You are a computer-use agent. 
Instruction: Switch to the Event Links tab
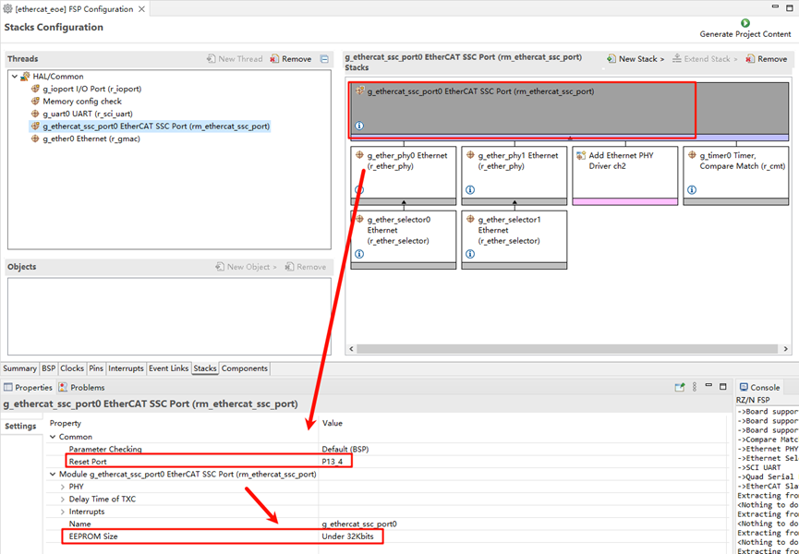point(169,368)
